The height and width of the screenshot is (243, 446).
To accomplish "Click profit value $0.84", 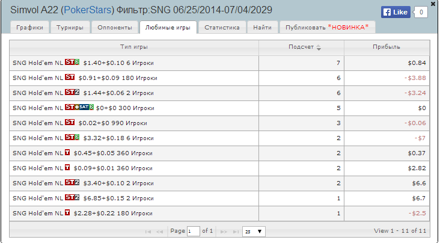I will click(x=417, y=63).
